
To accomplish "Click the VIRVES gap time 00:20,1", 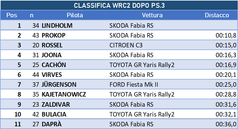I will 226,75.
